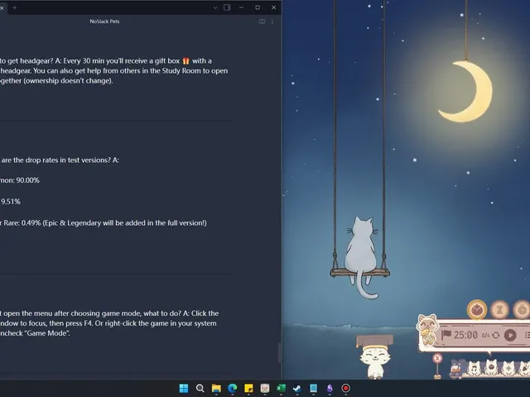The height and width of the screenshot is (397, 530).
Task: Click the line ending 'mon: 90.00%'
Action: tap(20, 180)
